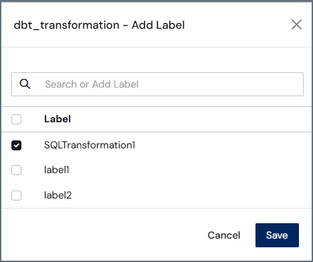Save the selected labels
This screenshot has width=313, height=262.
click(x=277, y=235)
